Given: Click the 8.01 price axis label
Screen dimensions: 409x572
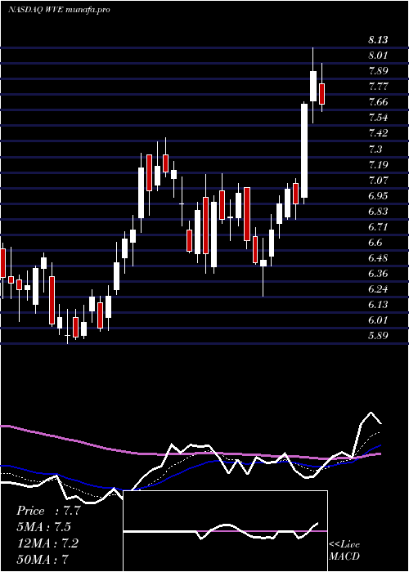Looking at the screenshot, I should (x=378, y=56).
